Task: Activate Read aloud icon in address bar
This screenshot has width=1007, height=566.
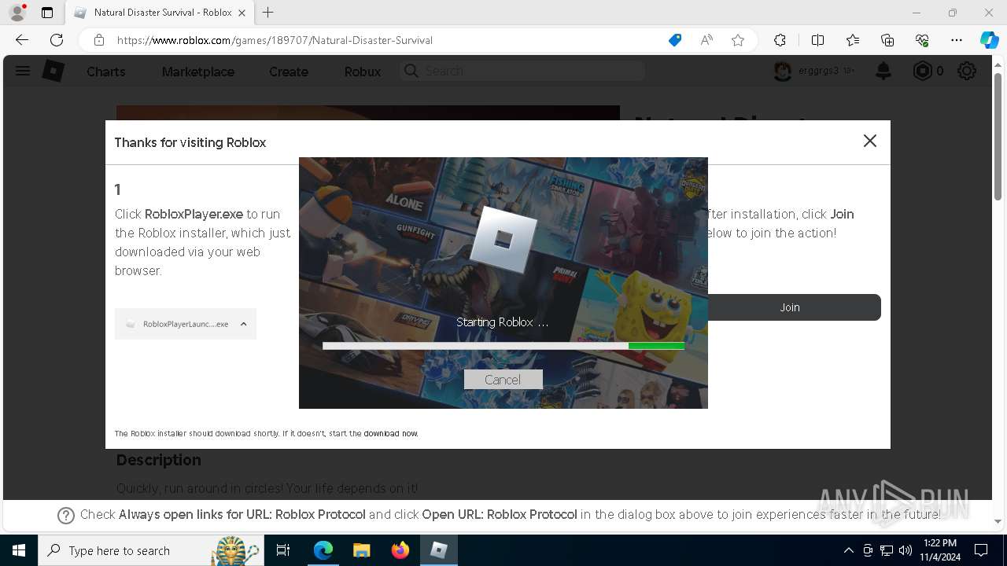Action: pos(706,40)
